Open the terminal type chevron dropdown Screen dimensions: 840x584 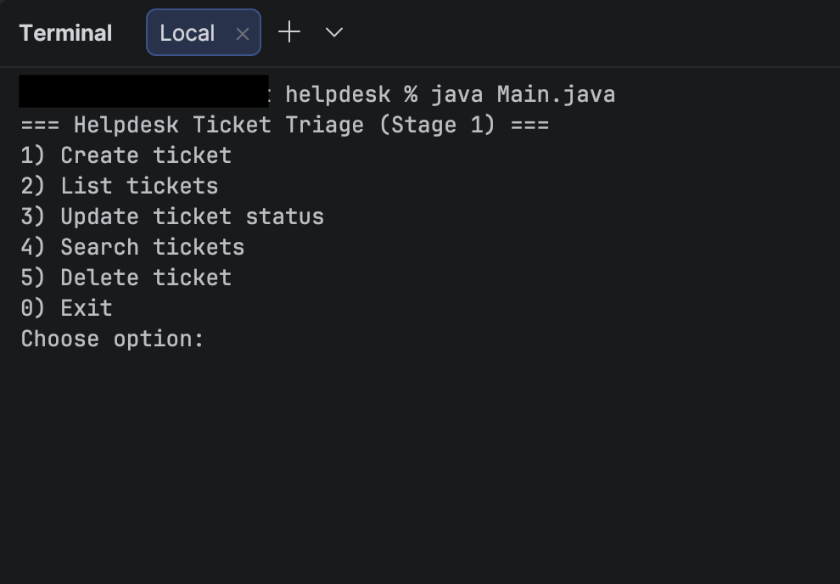[333, 32]
